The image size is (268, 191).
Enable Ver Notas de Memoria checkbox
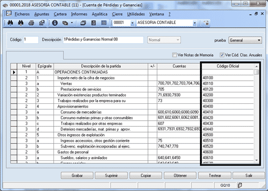(174, 55)
